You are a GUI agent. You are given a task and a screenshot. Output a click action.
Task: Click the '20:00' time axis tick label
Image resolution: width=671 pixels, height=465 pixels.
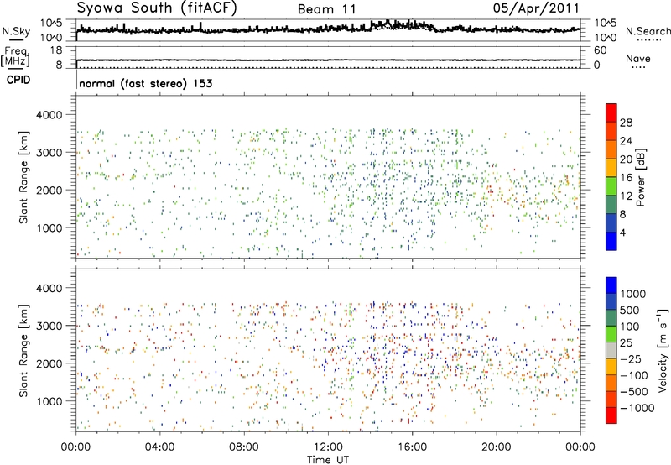tap(496, 447)
